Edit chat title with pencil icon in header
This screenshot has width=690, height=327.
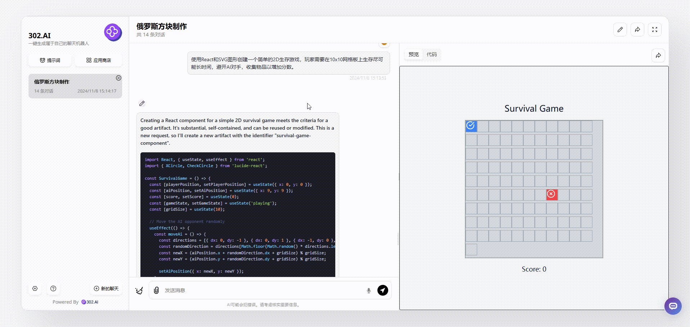(620, 30)
